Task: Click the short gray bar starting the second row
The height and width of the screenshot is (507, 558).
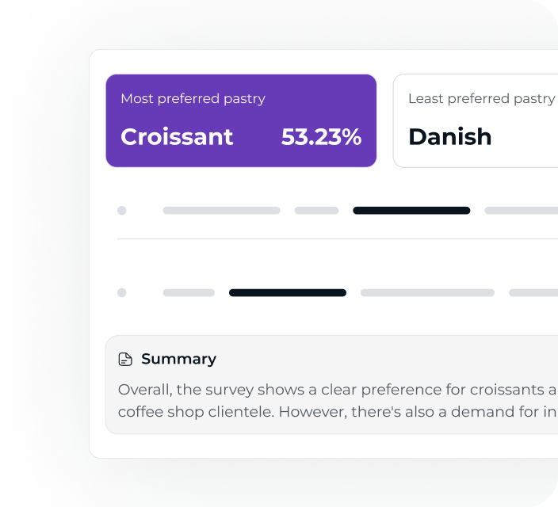Action: pyautogui.click(x=189, y=292)
